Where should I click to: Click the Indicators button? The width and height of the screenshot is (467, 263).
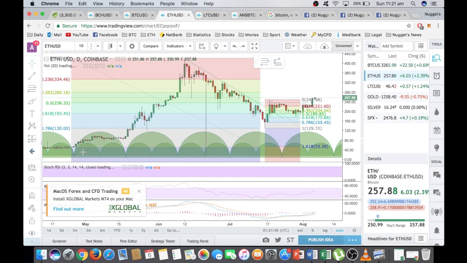click(175, 46)
